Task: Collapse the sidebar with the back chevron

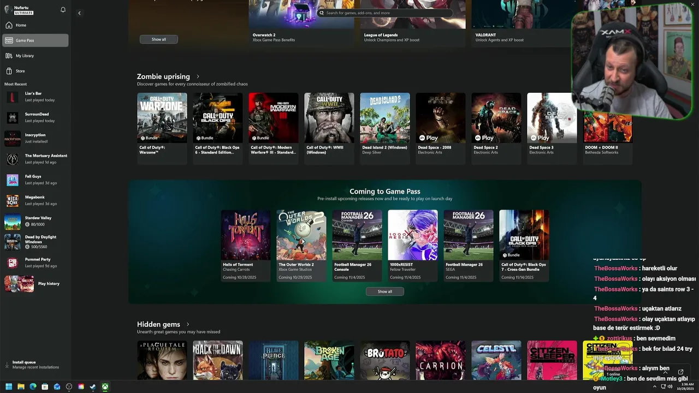Action: [79, 13]
